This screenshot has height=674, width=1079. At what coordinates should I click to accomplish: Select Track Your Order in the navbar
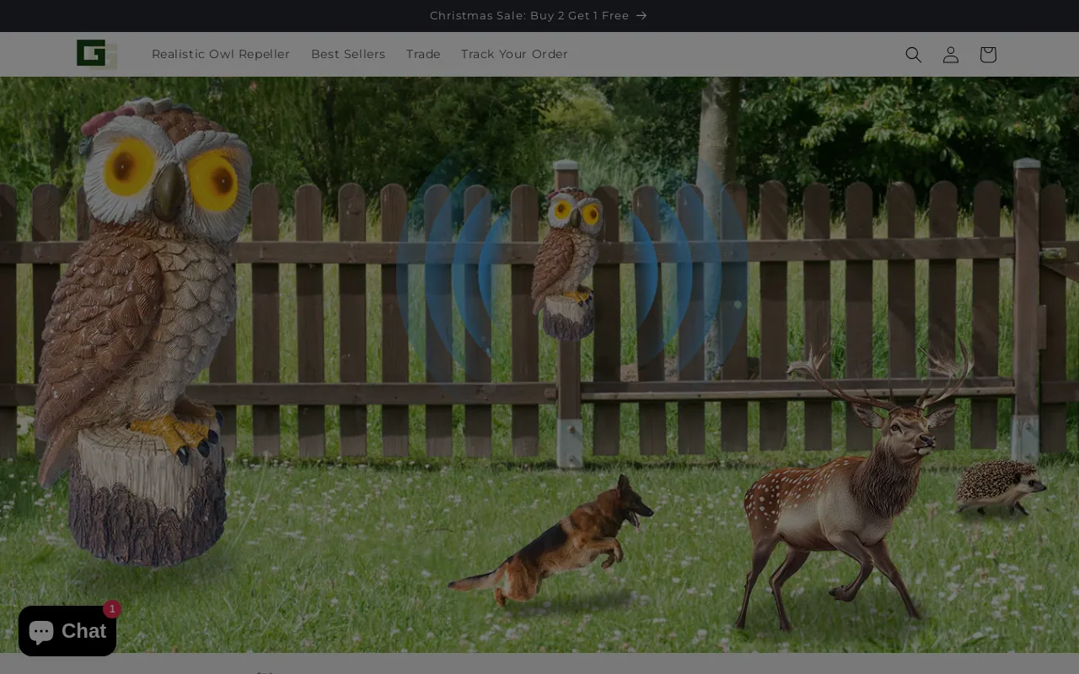coord(514,54)
